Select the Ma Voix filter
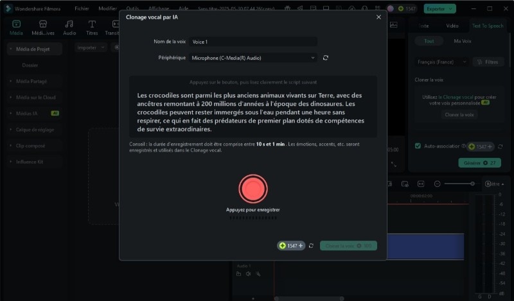Screen dimensions: 514x301 463,41
